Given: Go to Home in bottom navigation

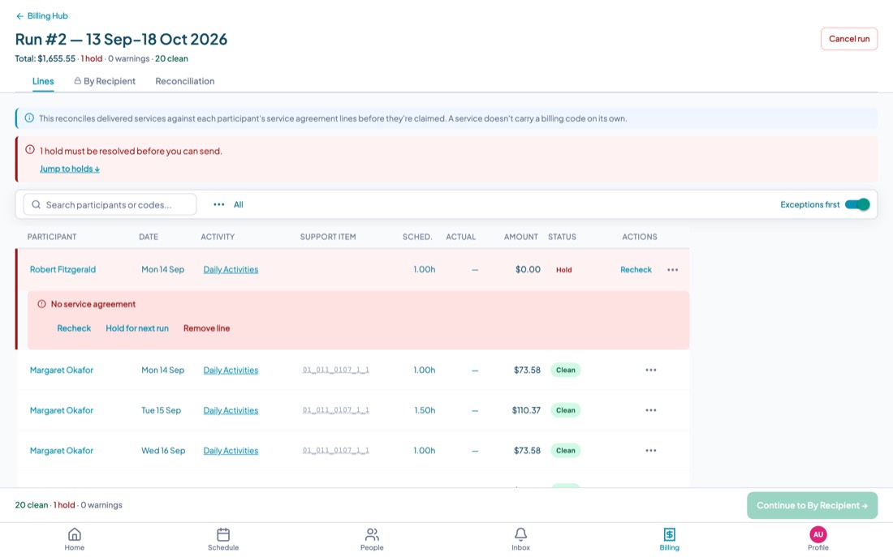Looking at the screenshot, I should tap(74, 539).
